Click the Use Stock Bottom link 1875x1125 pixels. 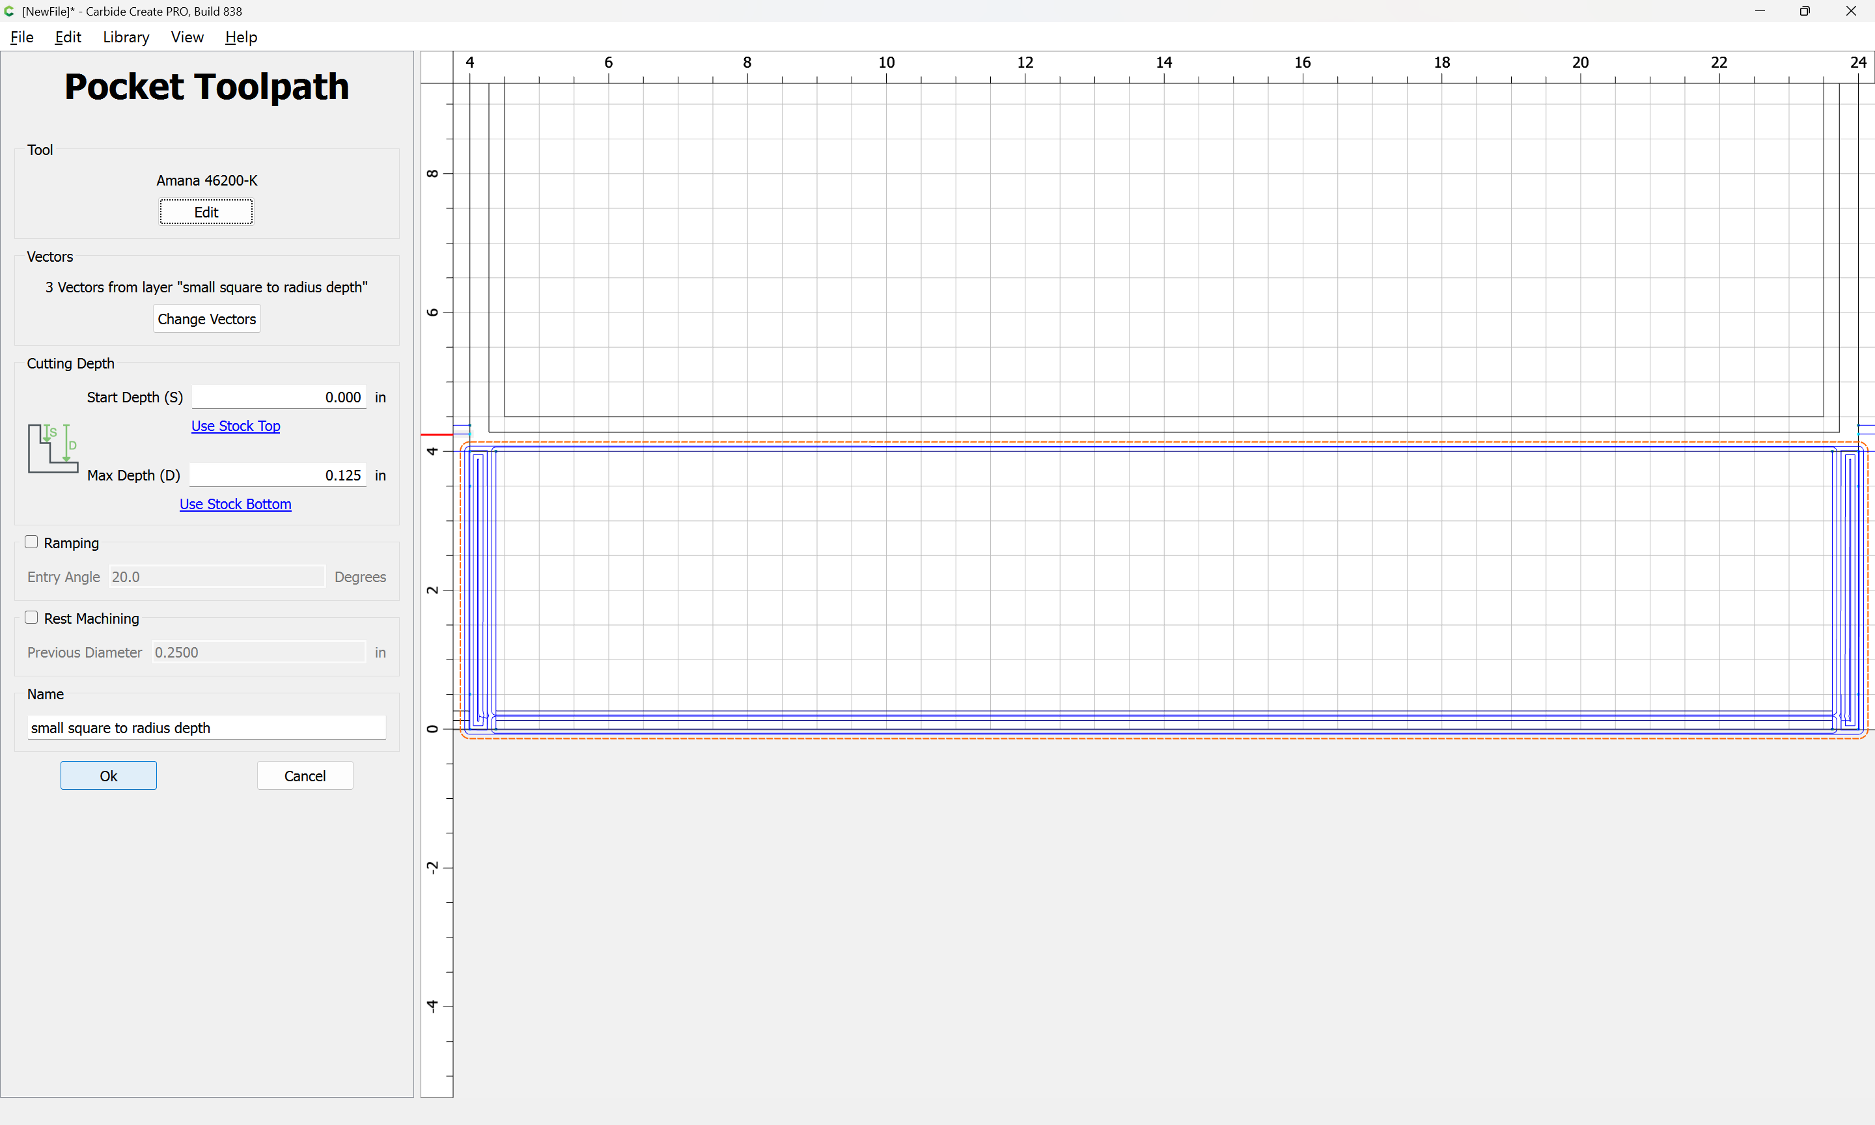click(x=235, y=504)
